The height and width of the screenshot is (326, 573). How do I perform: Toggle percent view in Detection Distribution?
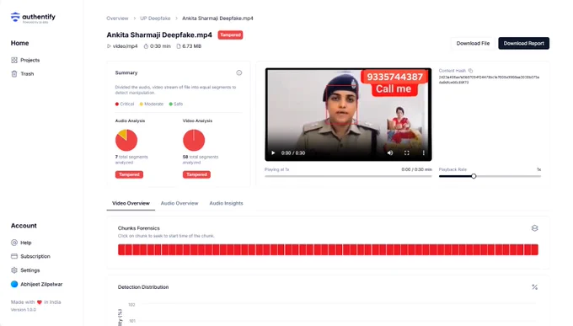[x=534, y=287]
